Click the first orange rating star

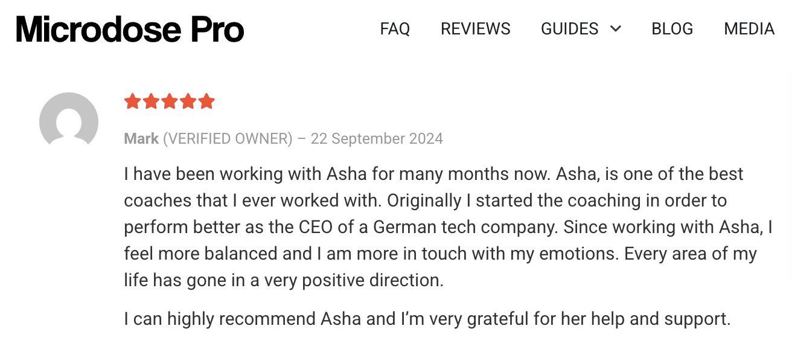[x=132, y=101]
